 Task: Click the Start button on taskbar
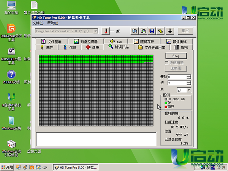[x=7, y=167]
